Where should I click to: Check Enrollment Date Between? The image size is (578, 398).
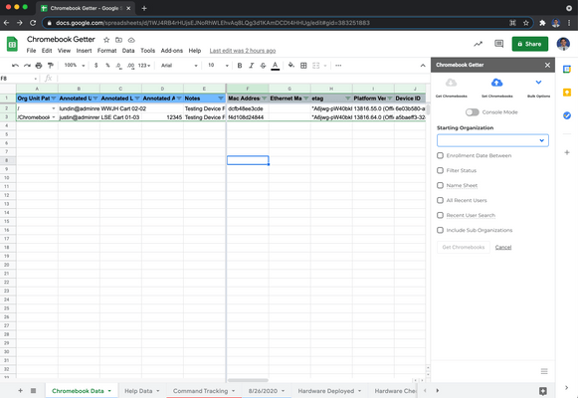440,155
